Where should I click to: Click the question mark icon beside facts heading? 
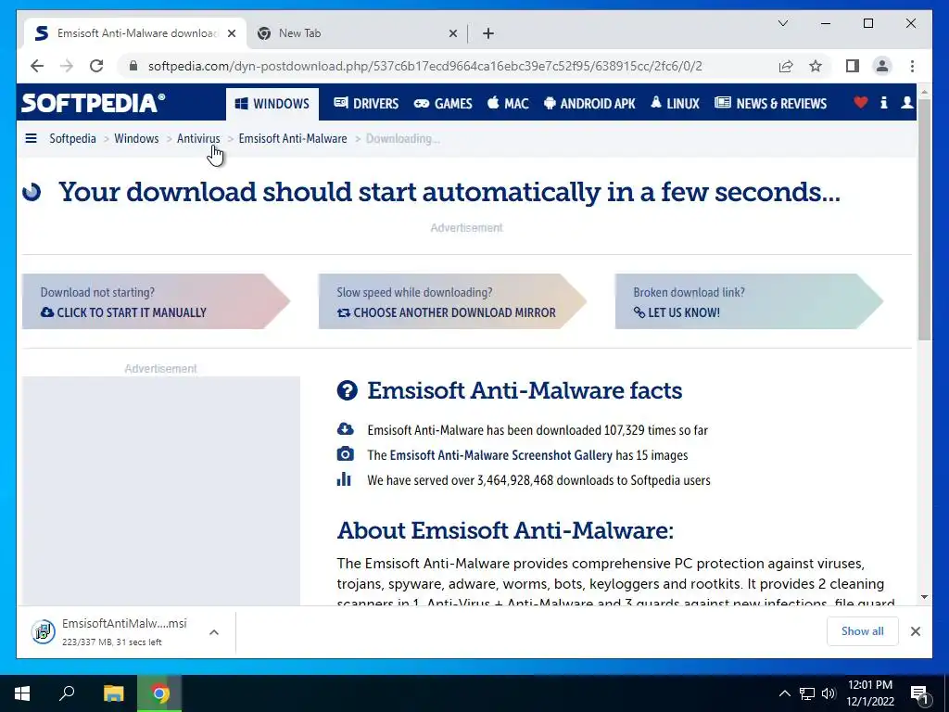click(x=348, y=390)
